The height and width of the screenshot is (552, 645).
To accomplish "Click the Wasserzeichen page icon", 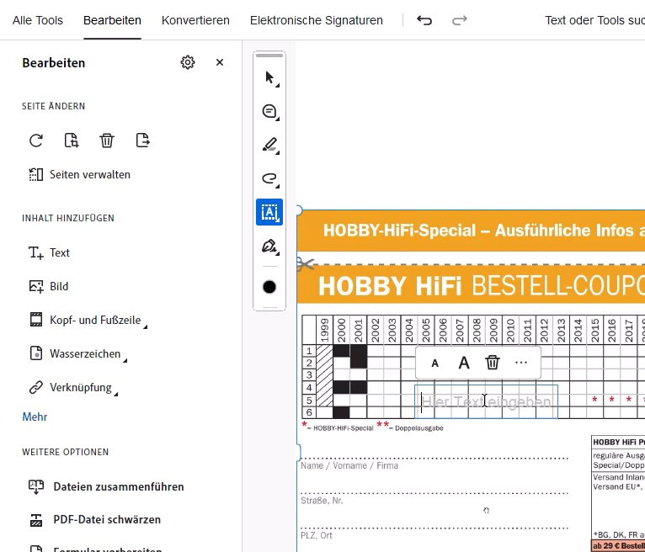I will 36,353.
